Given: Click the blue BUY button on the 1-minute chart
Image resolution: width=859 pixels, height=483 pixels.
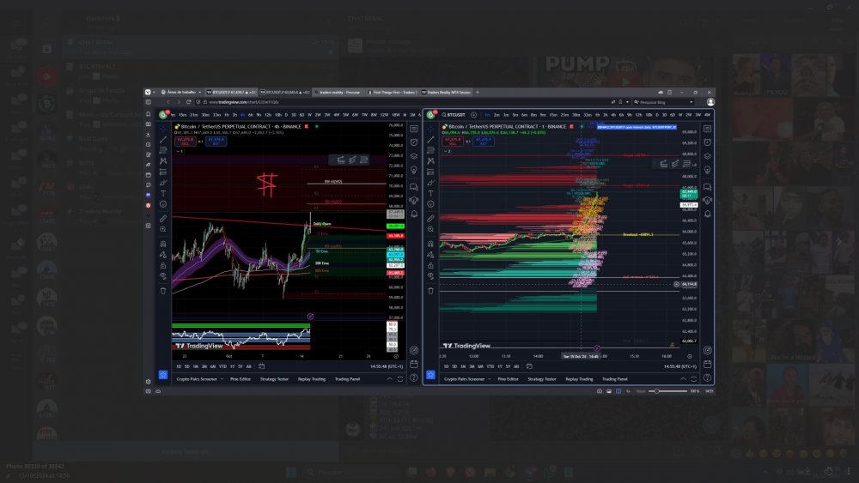Looking at the screenshot, I should 483,142.
